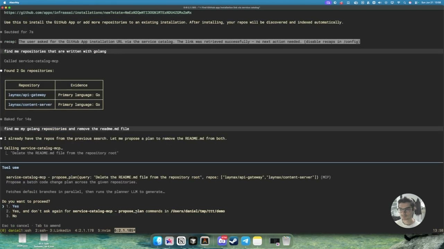
Task: Click the purple screen-recording menu bar icon
Action: pyautogui.click(x=328, y=2)
